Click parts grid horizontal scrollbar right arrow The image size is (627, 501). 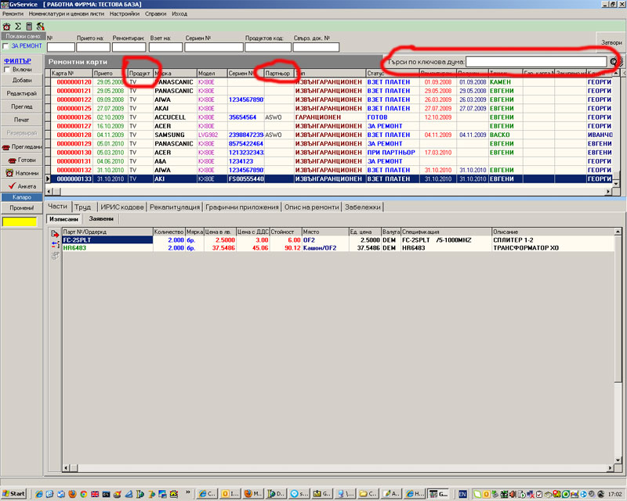[611, 467]
